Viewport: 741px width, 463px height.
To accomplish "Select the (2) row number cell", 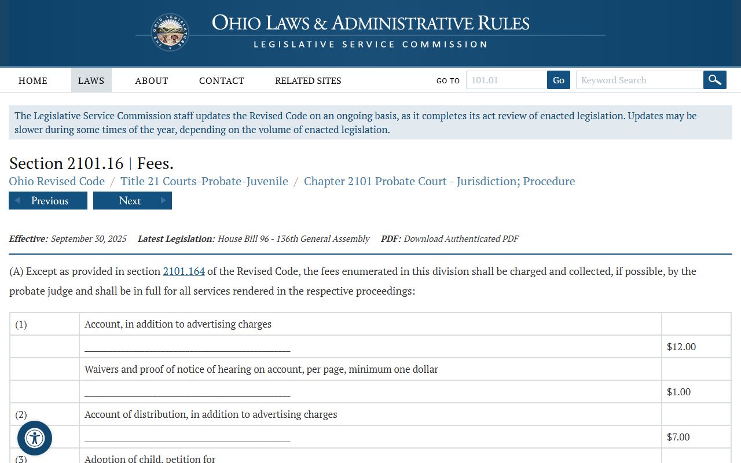I will (x=45, y=414).
